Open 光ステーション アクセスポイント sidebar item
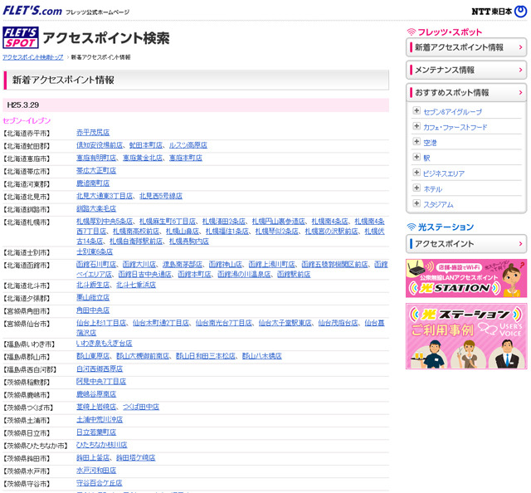 pos(466,244)
